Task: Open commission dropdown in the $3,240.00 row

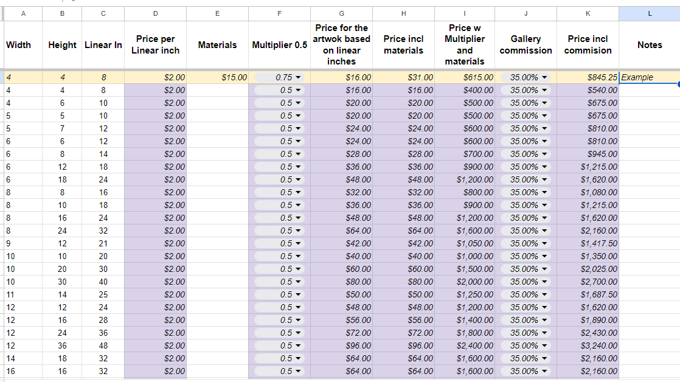Action: tap(526, 346)
